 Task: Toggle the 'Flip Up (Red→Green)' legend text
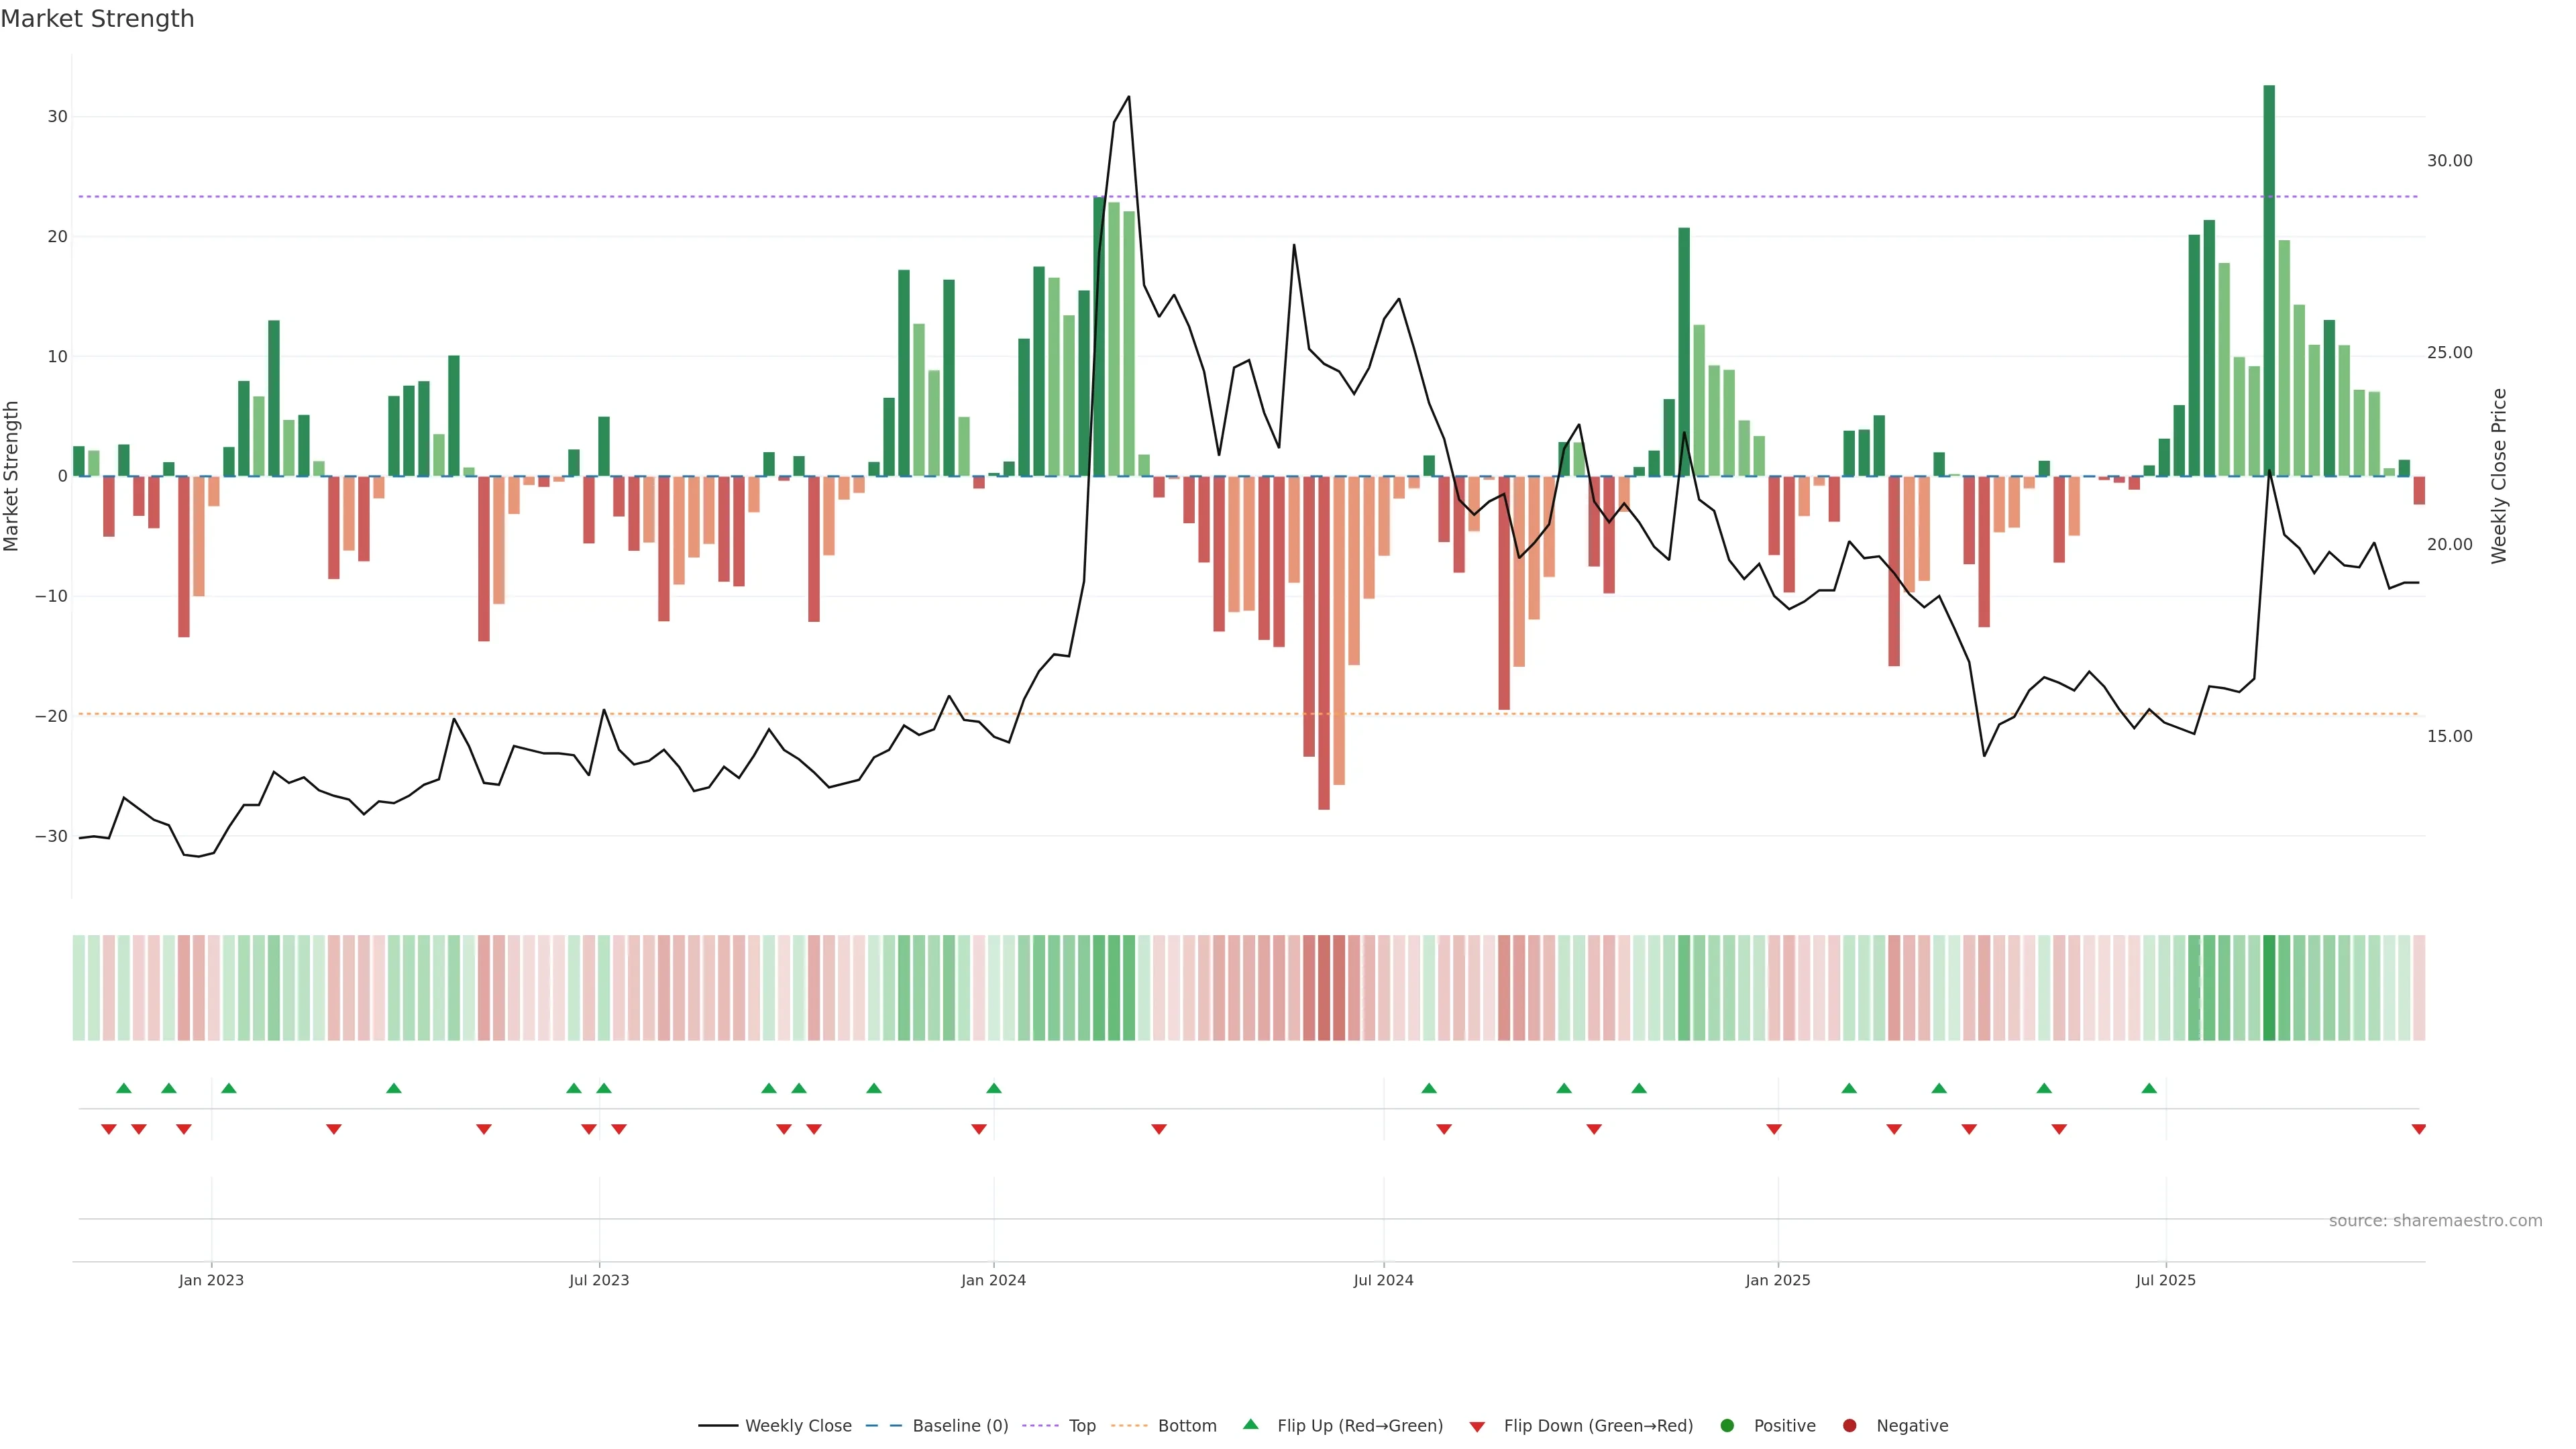pyautogui.click(x=1360, y=1425)
